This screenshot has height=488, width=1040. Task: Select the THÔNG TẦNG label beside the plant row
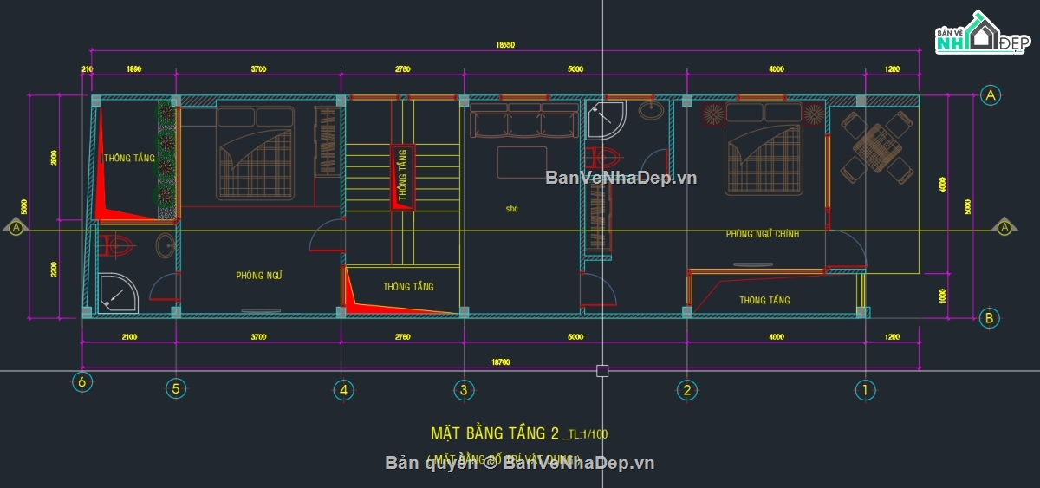click(x=129, y=158)
